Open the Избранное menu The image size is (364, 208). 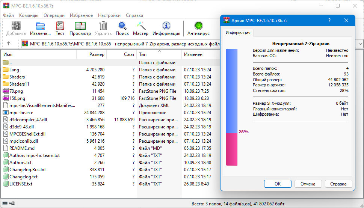click(x=81, y=15)
